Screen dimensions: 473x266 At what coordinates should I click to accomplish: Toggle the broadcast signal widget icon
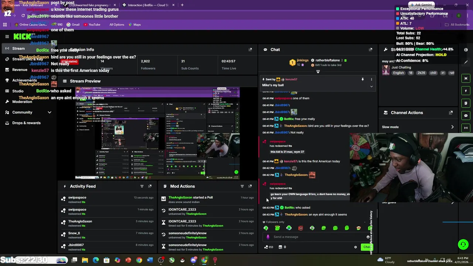click(x=466, y=128)
